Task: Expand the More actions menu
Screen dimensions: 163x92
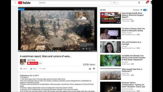Action: click(43, 69)
